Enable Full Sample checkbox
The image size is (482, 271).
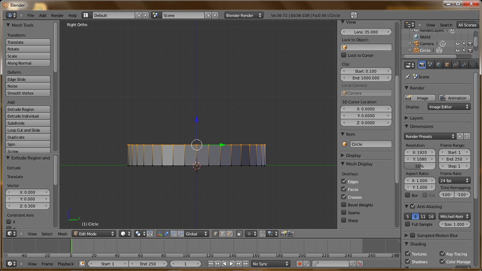(408, 224)
